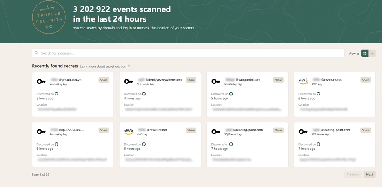Click the AWS logo on bottom-row revature.net card
The width and height of the screenshot is (382, 187).
[x=129, y=131]
